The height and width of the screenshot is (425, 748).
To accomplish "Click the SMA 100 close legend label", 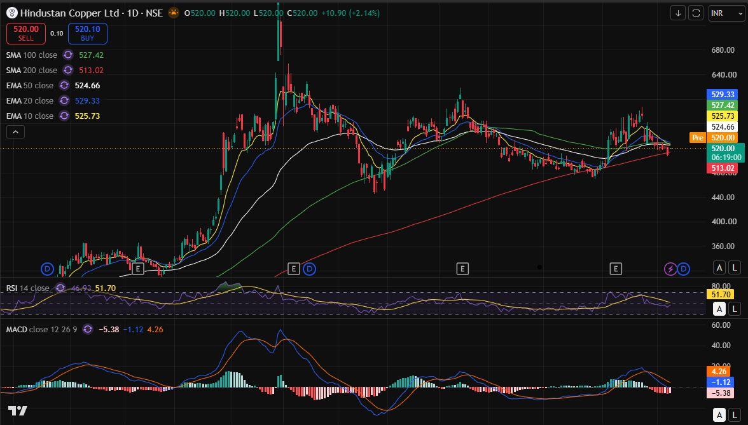I will (32, 55).
